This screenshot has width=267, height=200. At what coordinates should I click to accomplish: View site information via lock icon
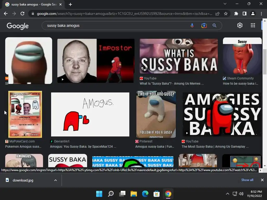33,14
